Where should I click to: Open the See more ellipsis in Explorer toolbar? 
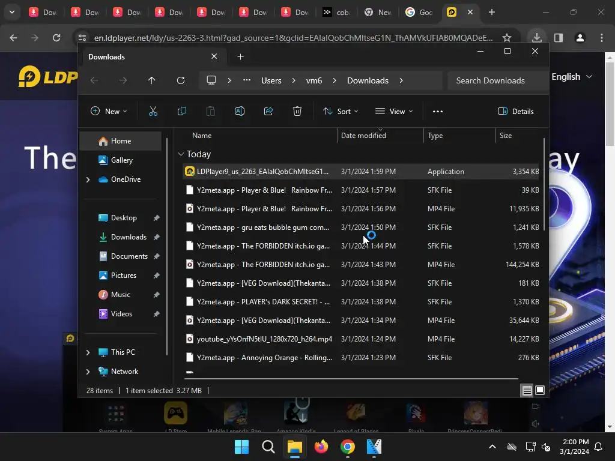click(438, 111)
